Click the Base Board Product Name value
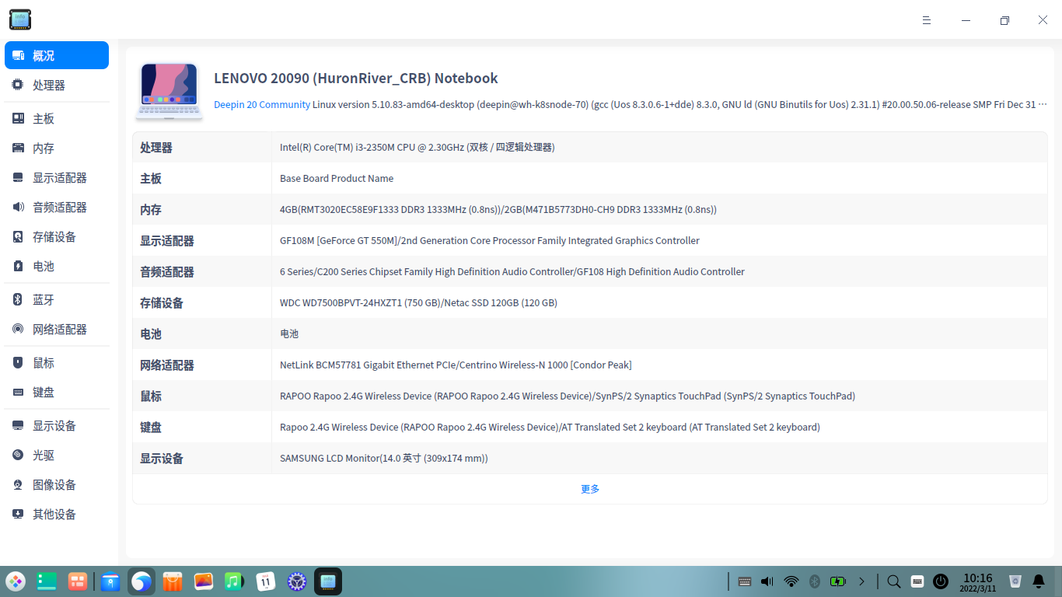Viewport: 1062px width, 597px height. (x=337, y=178)
